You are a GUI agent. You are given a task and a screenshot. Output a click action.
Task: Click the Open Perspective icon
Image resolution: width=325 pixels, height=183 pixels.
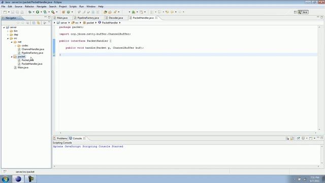(x=296, y=12)
